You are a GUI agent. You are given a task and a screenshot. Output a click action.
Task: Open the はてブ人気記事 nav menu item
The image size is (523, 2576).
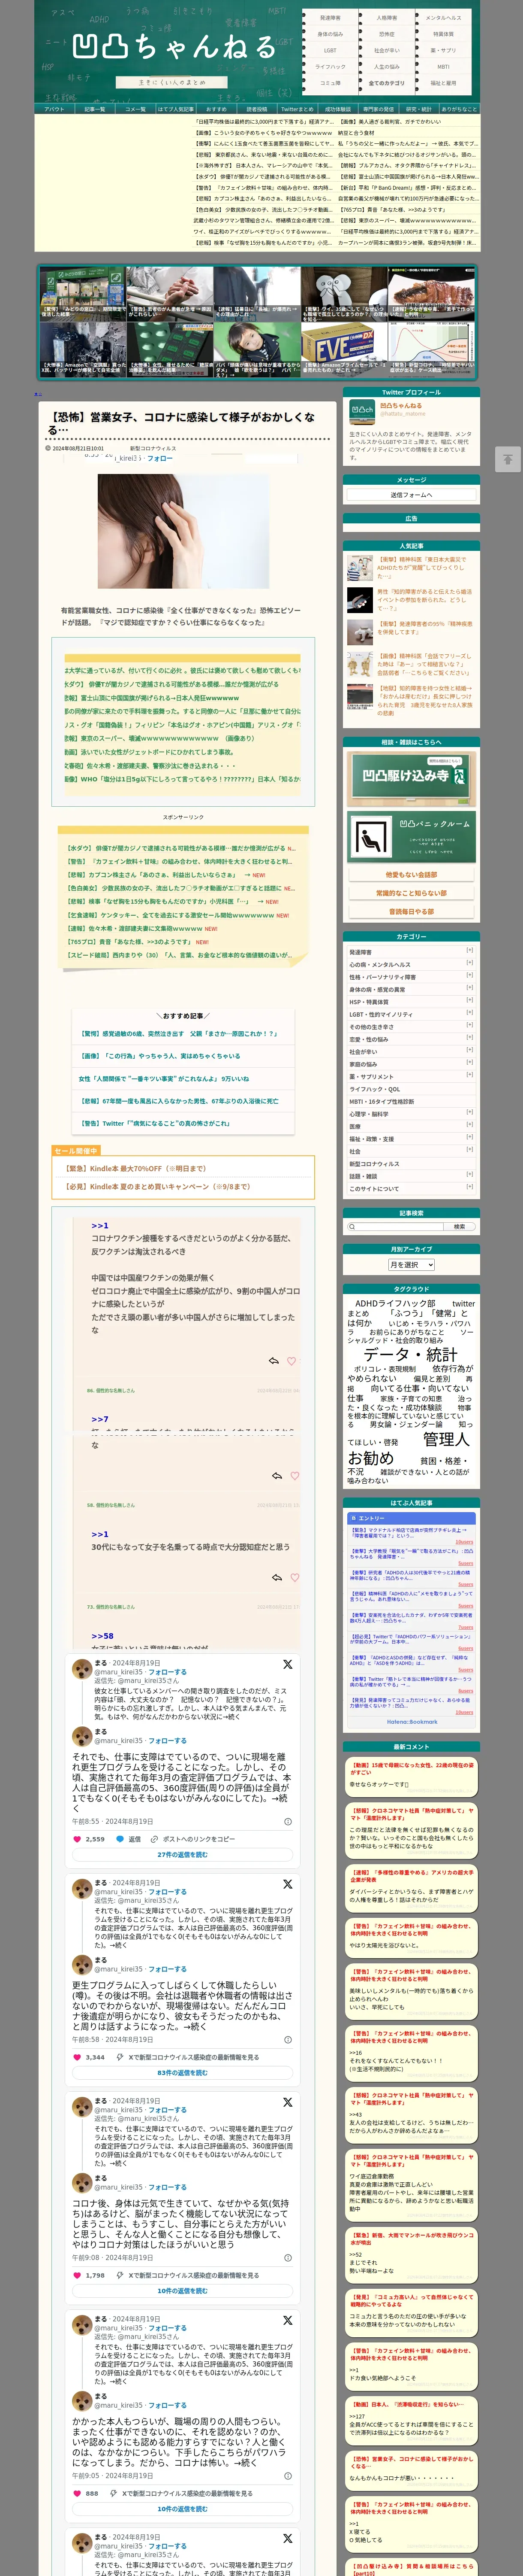176,109
